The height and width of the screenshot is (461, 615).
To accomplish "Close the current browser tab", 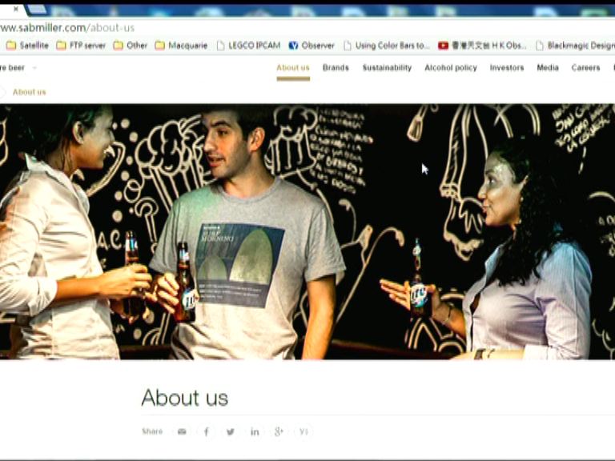I will click(15, 10).
